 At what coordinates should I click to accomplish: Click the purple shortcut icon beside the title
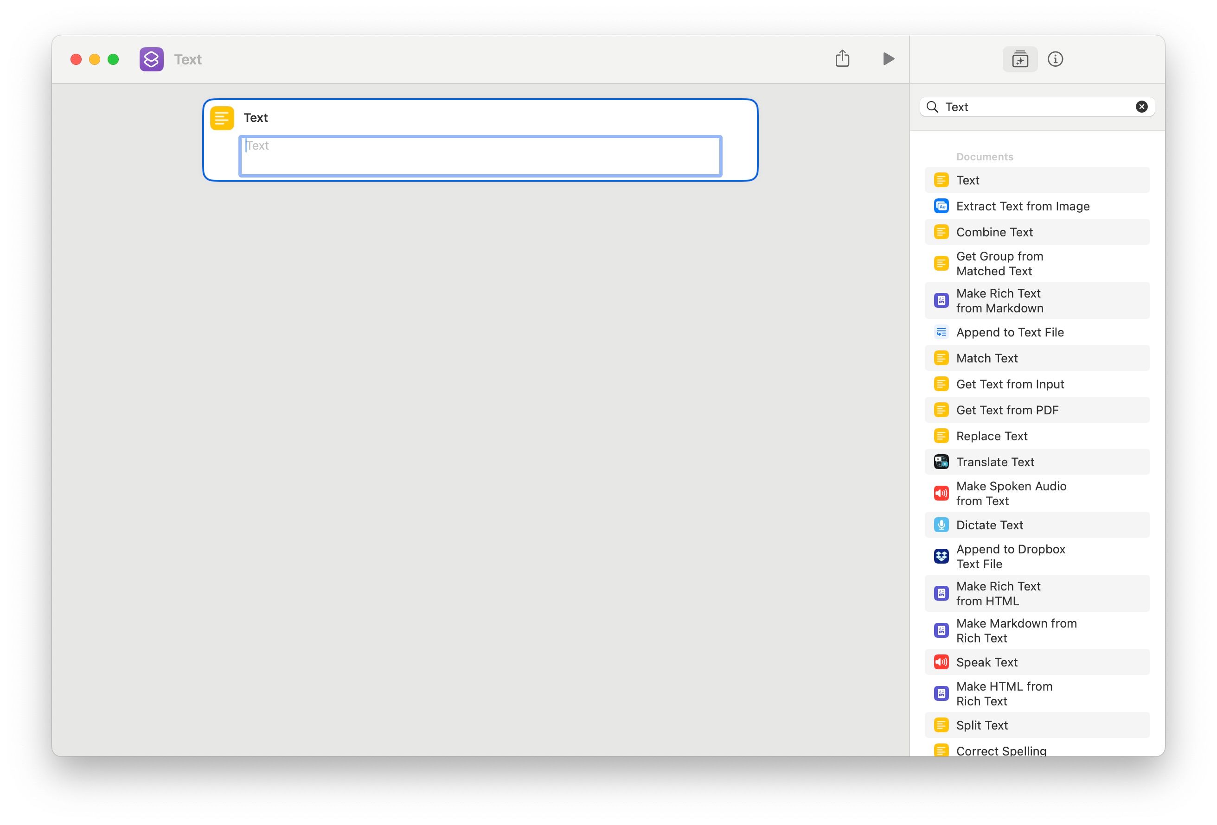151,59
